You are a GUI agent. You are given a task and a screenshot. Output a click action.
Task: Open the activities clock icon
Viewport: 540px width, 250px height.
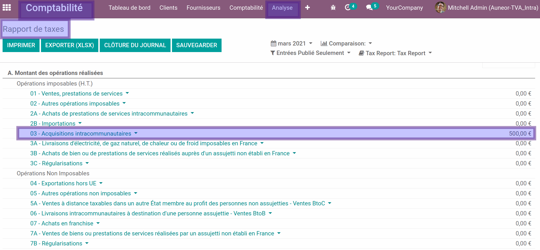tap(348, 8)
